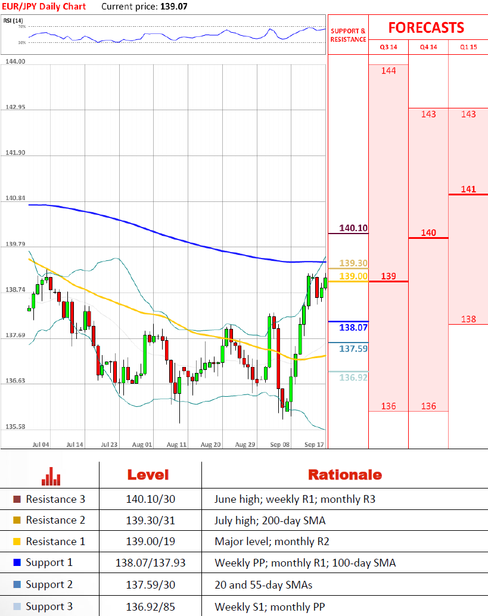Click the current price value 139.07
Viewport: 488px width, 616px height.
pos(173,7)
